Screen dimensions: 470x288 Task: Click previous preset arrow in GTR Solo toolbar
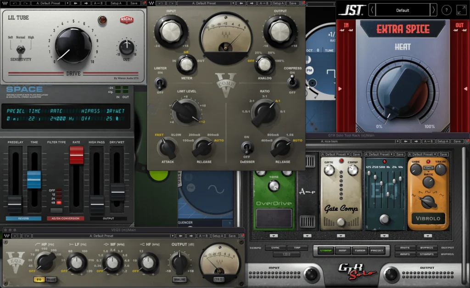(406, 141)
